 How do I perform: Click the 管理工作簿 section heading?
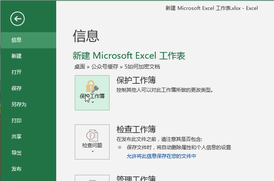pos(136,178)
